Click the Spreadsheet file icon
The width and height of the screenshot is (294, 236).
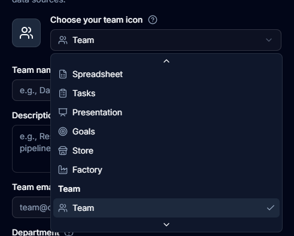tap(63, 74)
